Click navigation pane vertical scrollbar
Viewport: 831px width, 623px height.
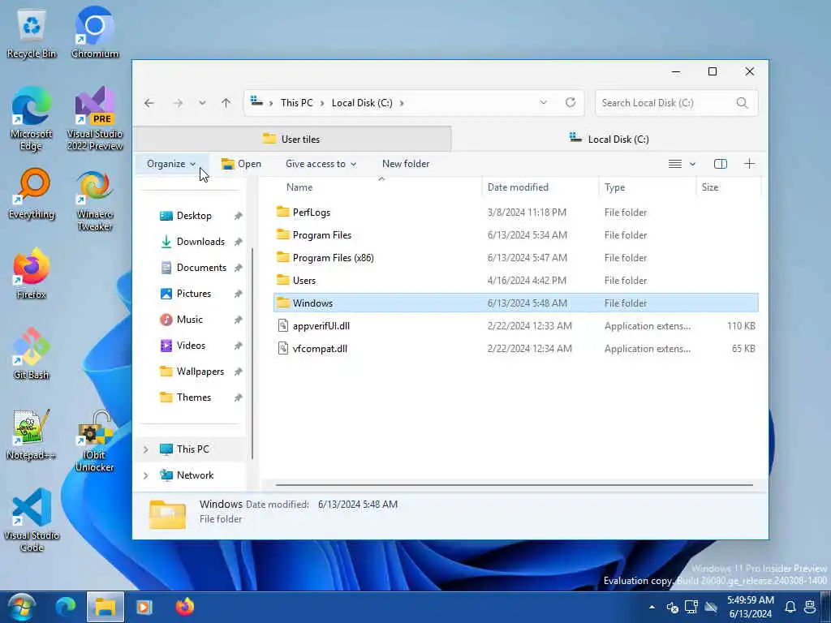(252, 354)
